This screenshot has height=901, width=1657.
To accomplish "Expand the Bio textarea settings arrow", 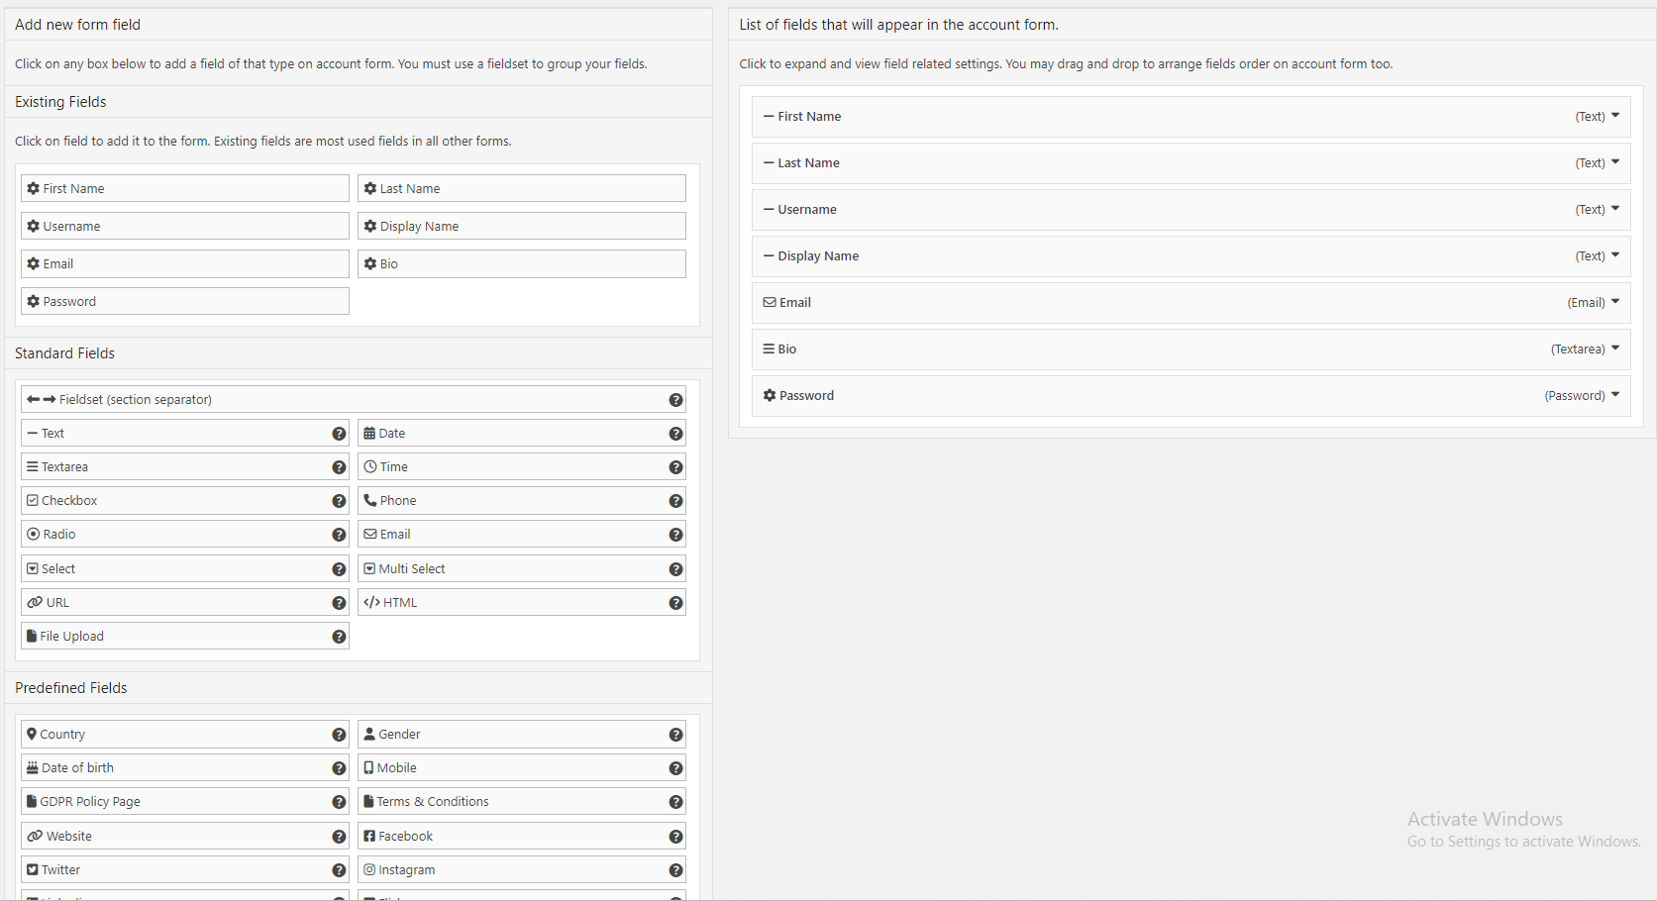I will pyautogui.click(x=1614, y=349).
